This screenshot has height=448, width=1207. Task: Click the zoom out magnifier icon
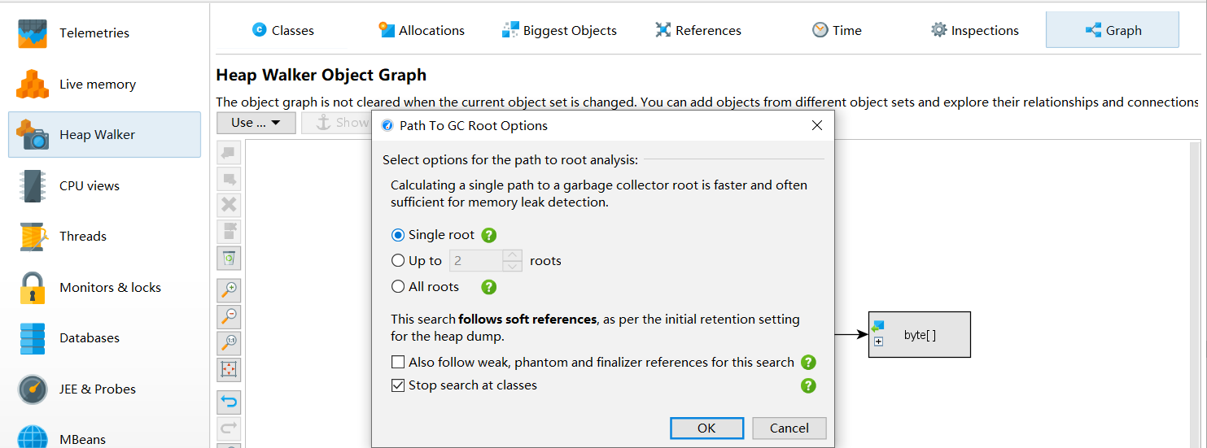point(230,316)
